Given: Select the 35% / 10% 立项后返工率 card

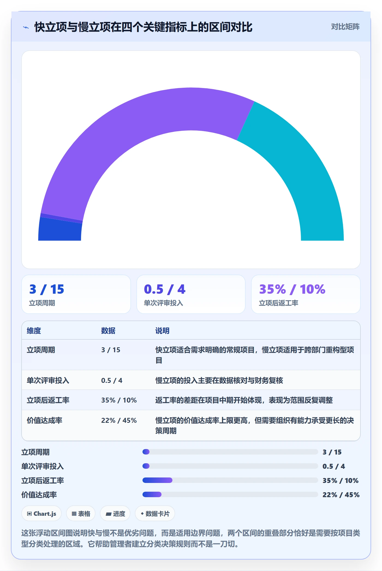Looking at the screenshot, I should [x=306, y=294].
